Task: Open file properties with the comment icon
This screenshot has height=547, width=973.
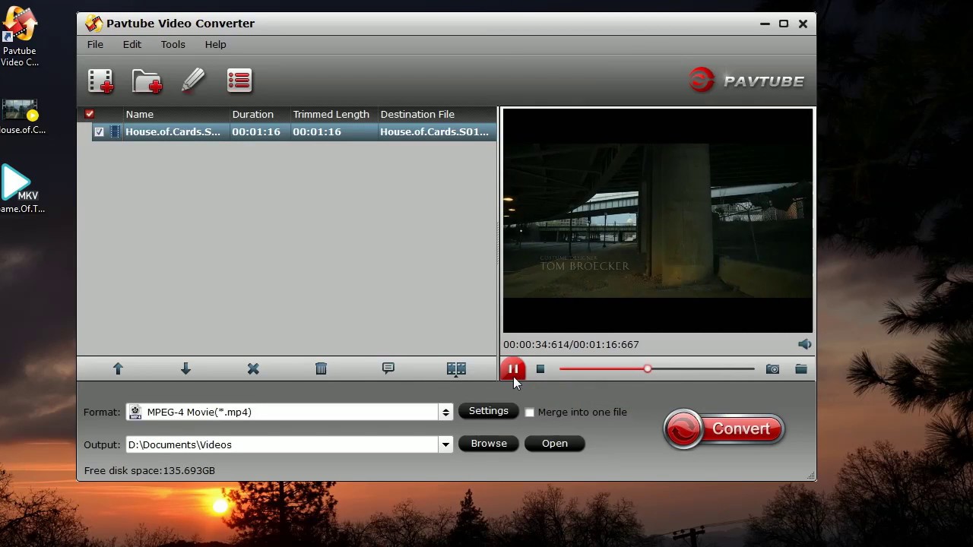Action: coord(388,368)
